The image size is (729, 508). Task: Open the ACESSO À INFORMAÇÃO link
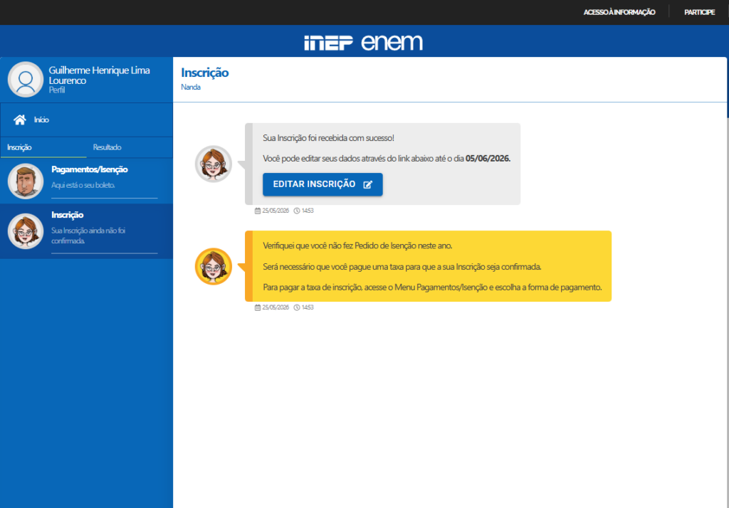(619, 12)
